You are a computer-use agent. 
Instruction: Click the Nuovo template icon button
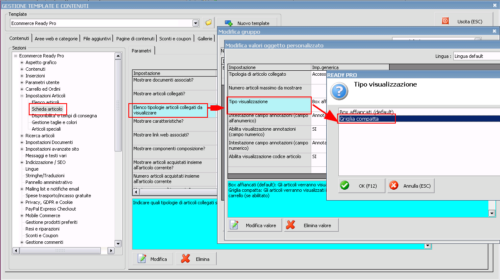228,23
